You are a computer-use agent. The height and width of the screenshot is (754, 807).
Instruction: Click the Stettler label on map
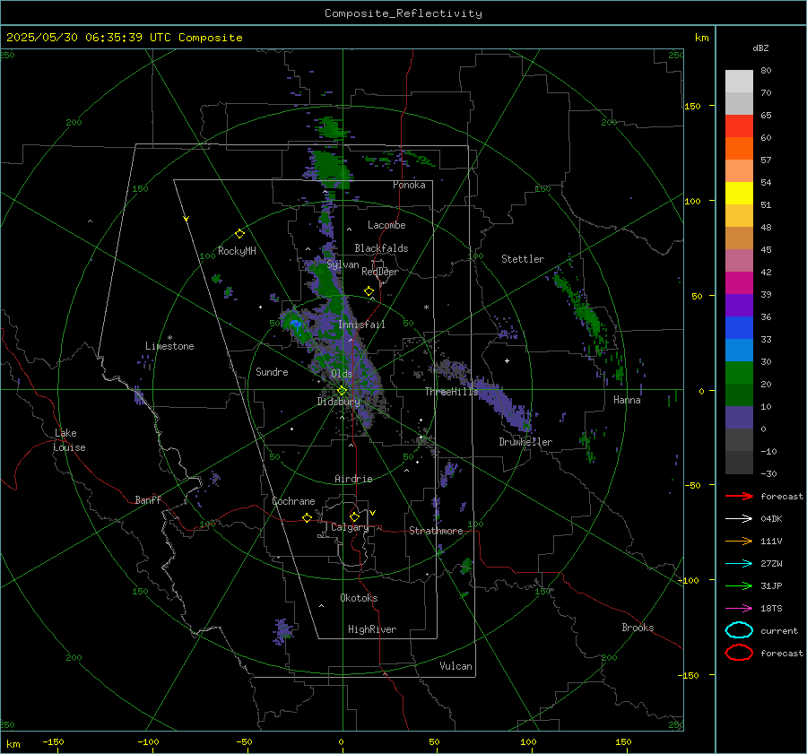[523, 259]
